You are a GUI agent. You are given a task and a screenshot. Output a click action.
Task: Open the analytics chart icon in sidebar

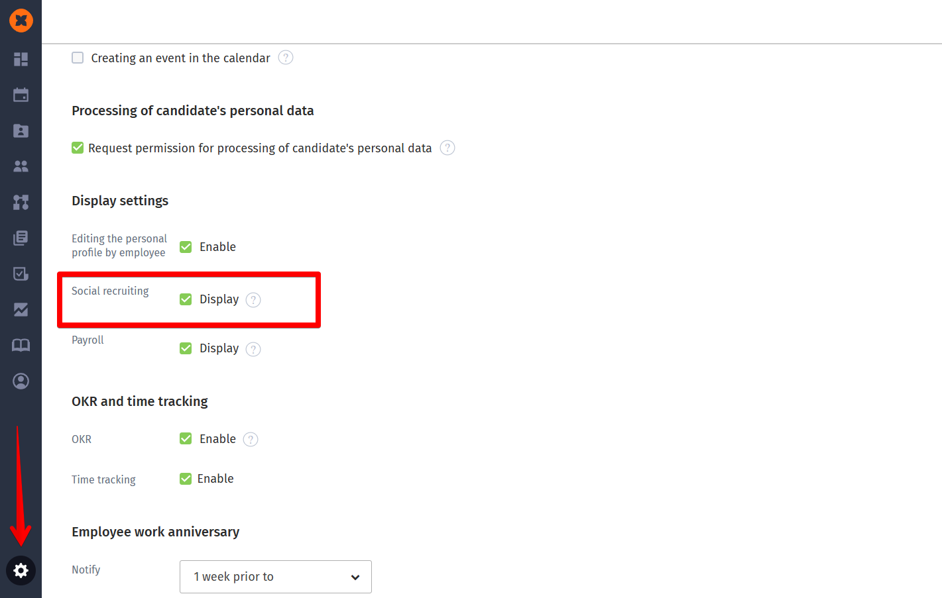[x=21, y=309]
